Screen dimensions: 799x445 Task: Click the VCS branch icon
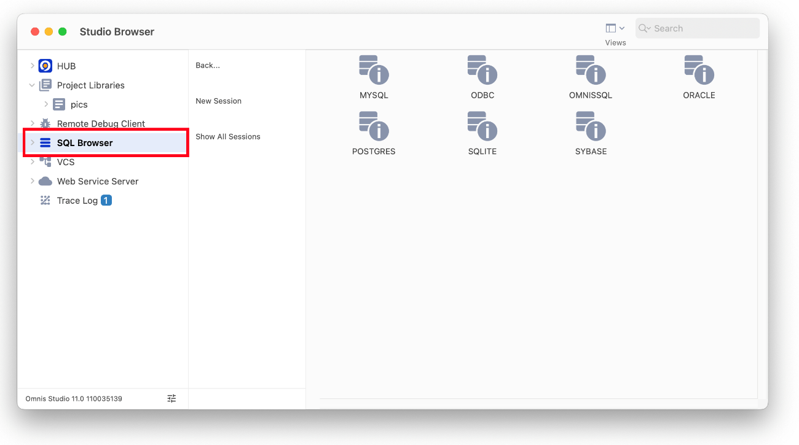click(45, 162)
